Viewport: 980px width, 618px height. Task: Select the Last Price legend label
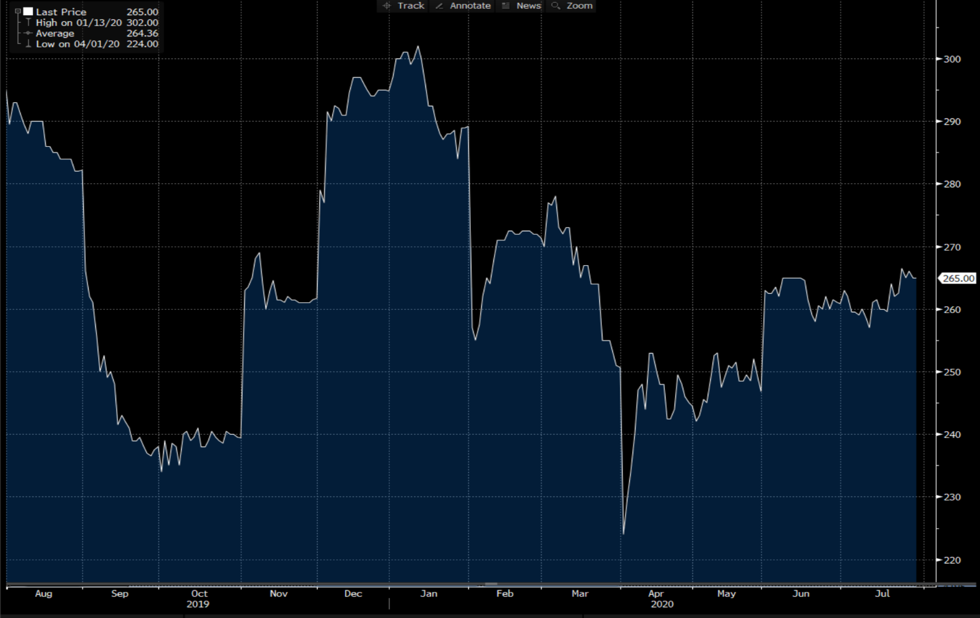61,12
